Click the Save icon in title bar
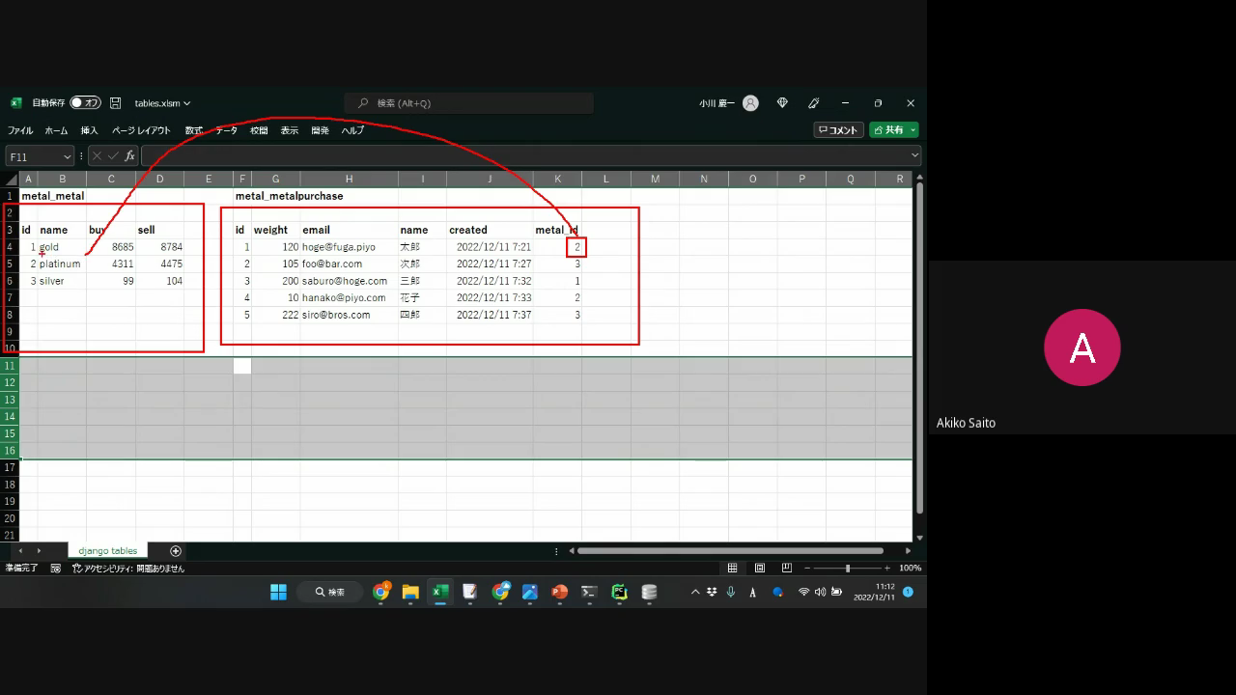Screen dimensions: 1236x695 point(116,103)
